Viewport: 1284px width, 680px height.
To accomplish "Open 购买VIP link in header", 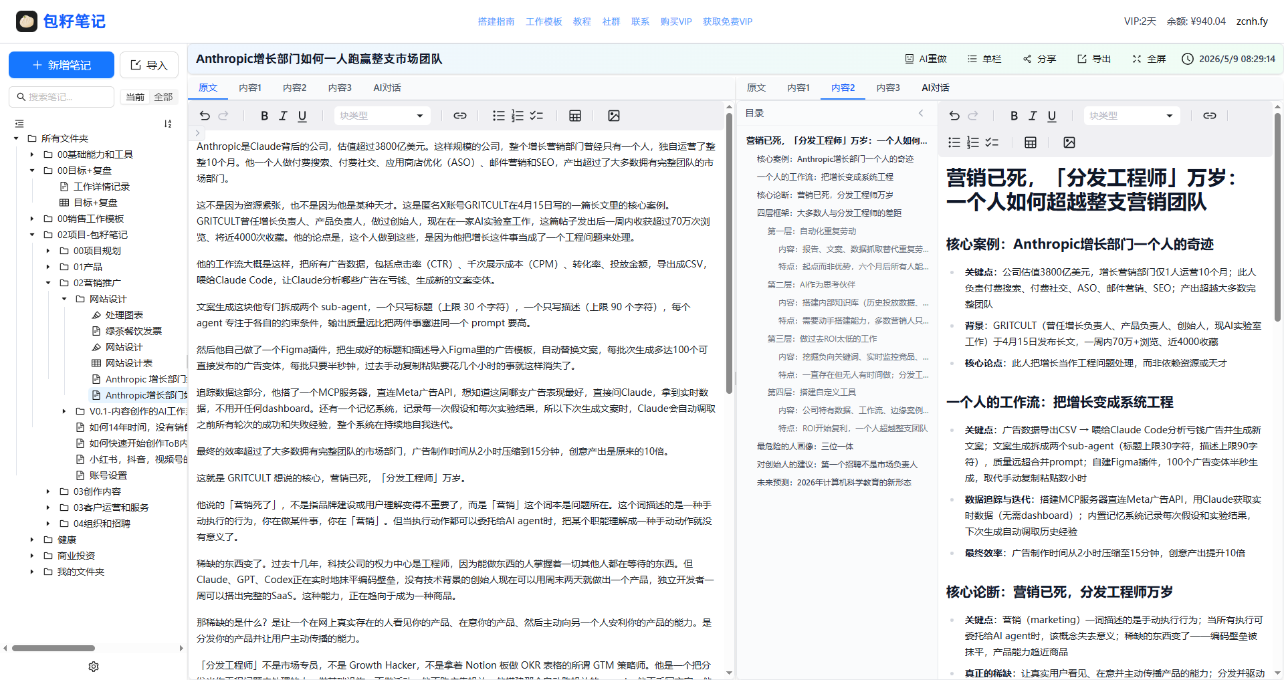I will (x=676, y=21).
